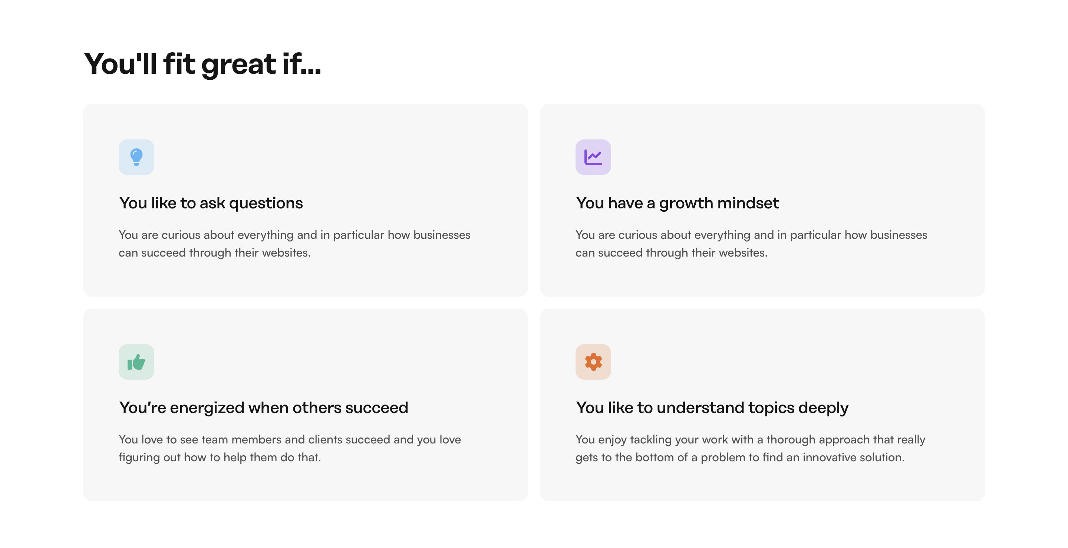
Task: Click the purple growth chart icon
Action: click(593, 157)
